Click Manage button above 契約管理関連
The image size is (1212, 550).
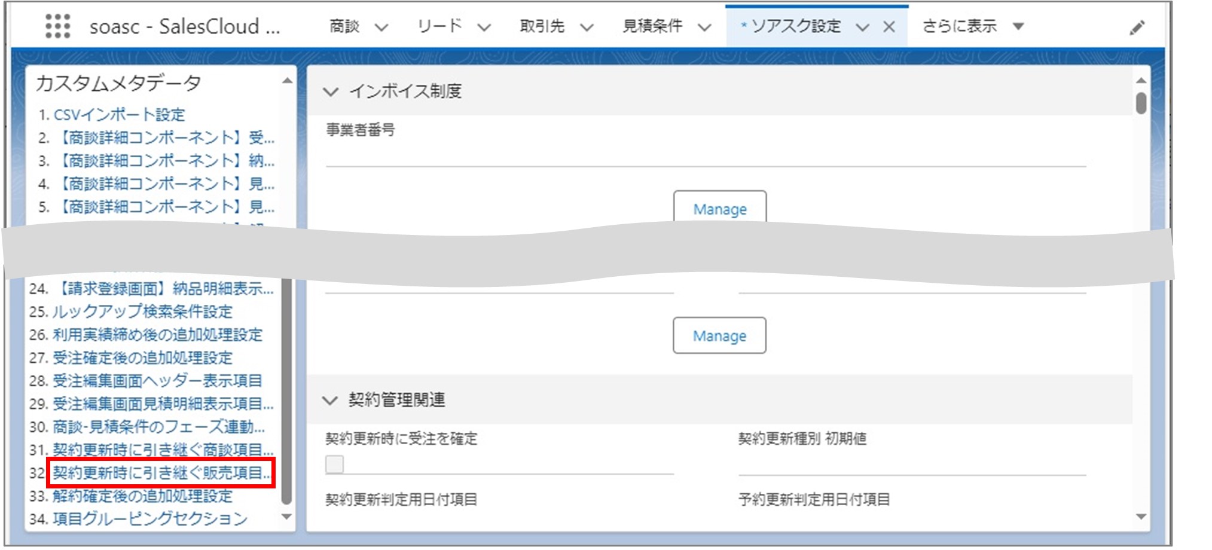coord(719,335)
